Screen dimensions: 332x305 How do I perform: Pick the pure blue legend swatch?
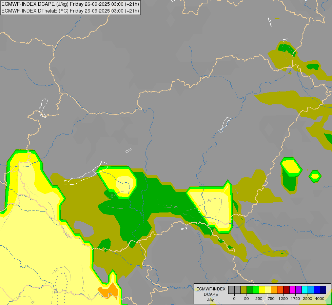[317, 290]
